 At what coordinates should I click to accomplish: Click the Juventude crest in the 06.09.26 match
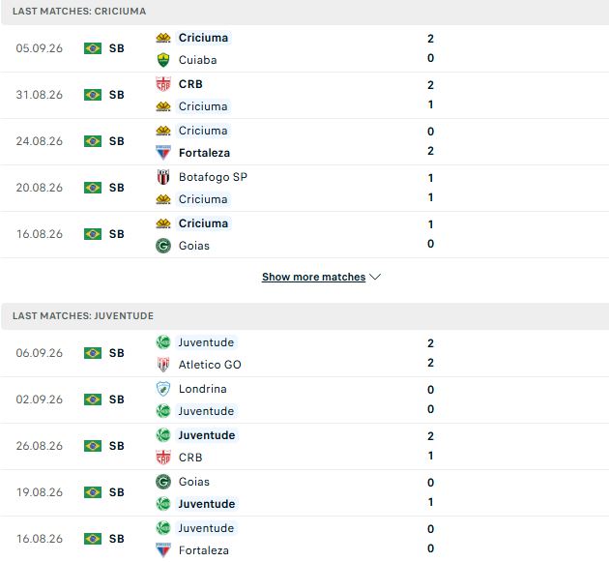(x=163, y=342)
